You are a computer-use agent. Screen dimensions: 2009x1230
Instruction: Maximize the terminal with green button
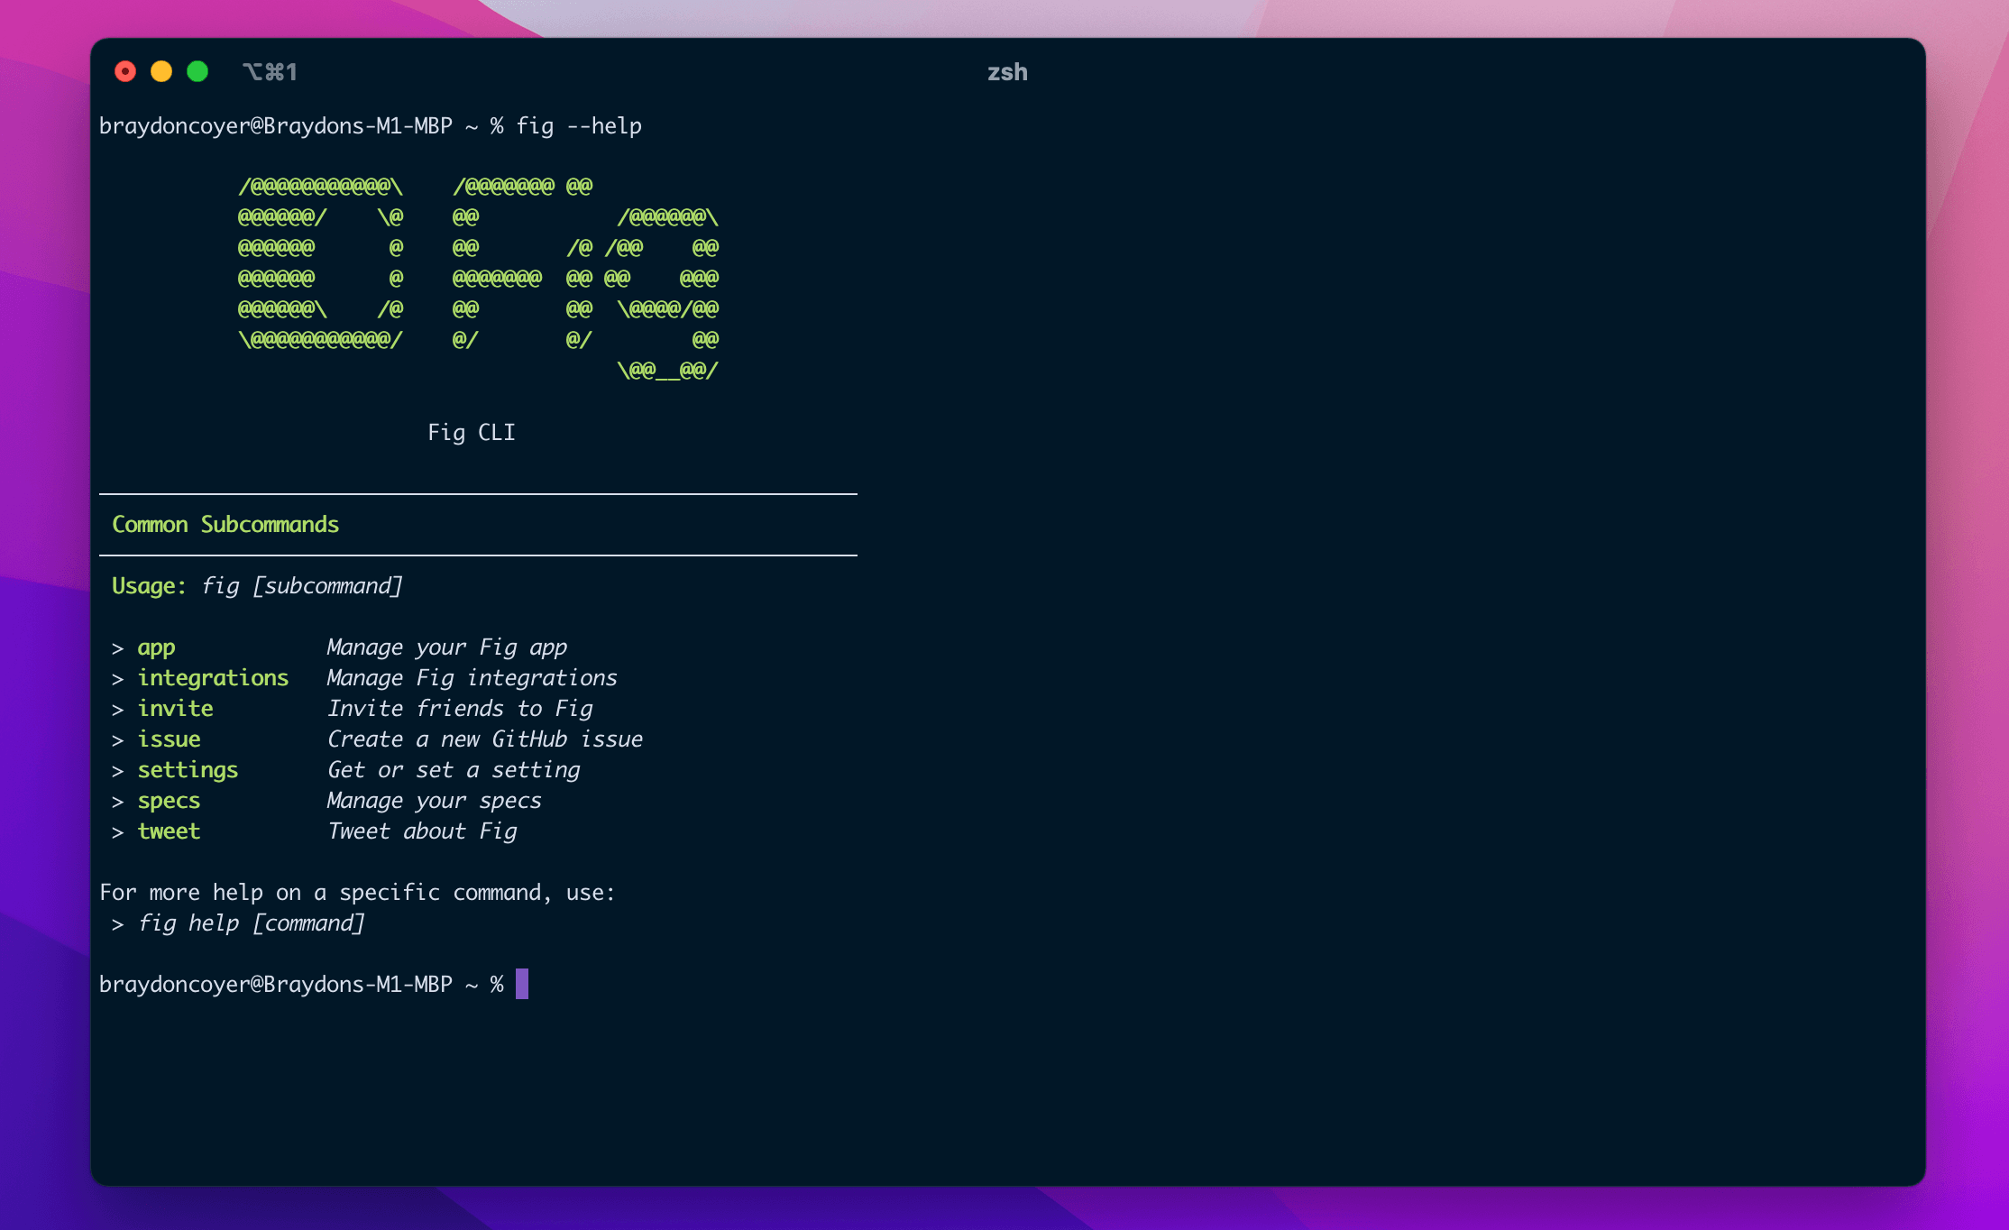tap(197, 72)
